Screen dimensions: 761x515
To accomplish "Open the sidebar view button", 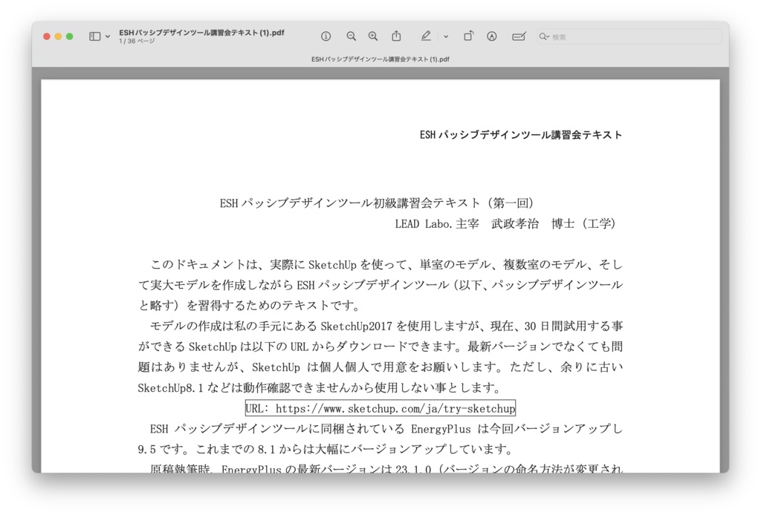I will click(x=94, y=36).
